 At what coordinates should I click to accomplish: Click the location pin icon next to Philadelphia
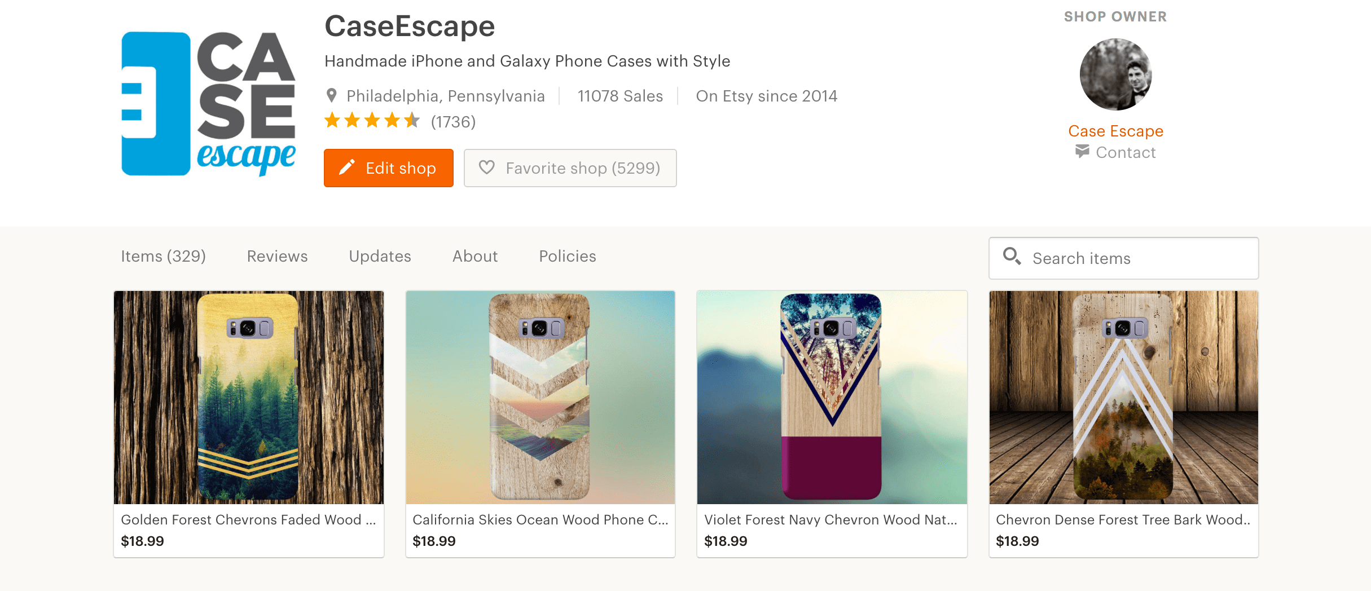(x=332, y=96)
